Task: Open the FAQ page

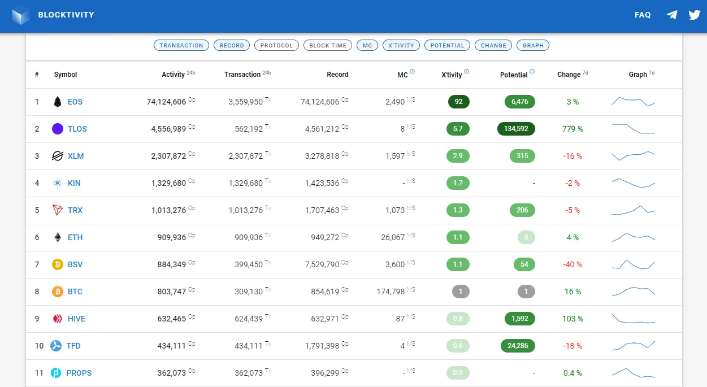Action: [x=643, y=15]
